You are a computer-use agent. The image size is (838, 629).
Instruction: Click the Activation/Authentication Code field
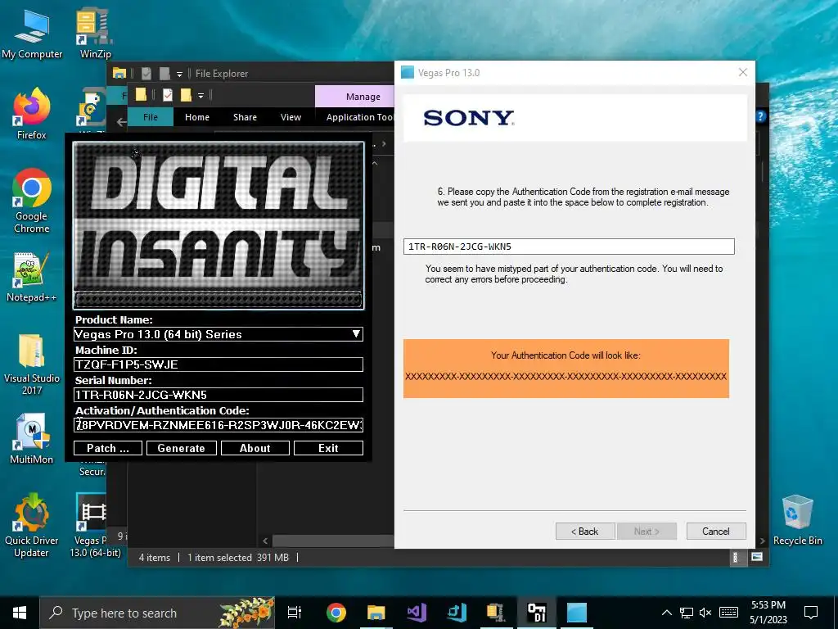click(218, 425)
